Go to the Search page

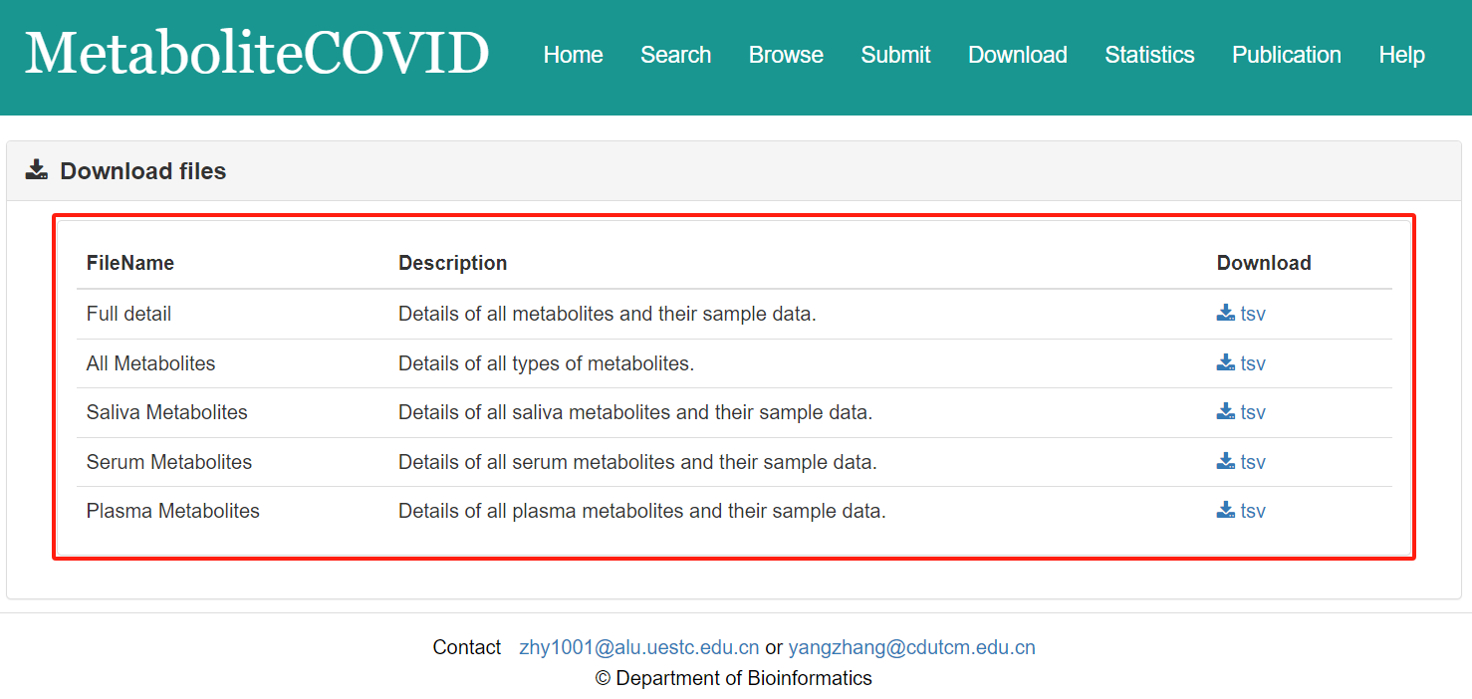click(675, 55)
